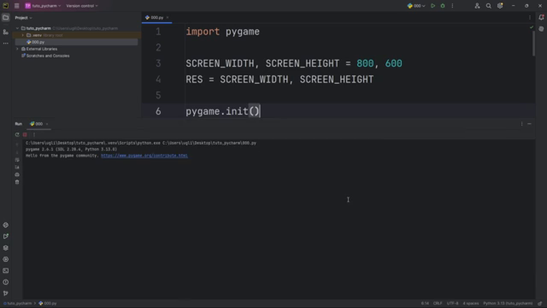Start a Code With Me session

[477, 6]
